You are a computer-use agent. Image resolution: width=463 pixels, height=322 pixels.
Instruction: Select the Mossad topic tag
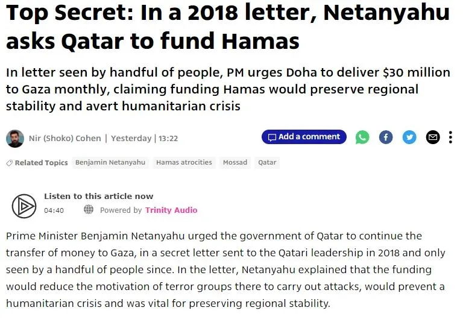pyautogui.click(x=235, y=162)
